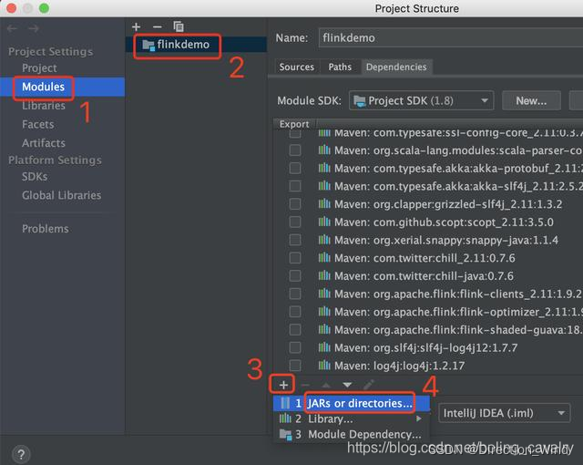
Task: Click library icon of slf4j-log4j12:1.7.7
Action: tap(324, 347)
